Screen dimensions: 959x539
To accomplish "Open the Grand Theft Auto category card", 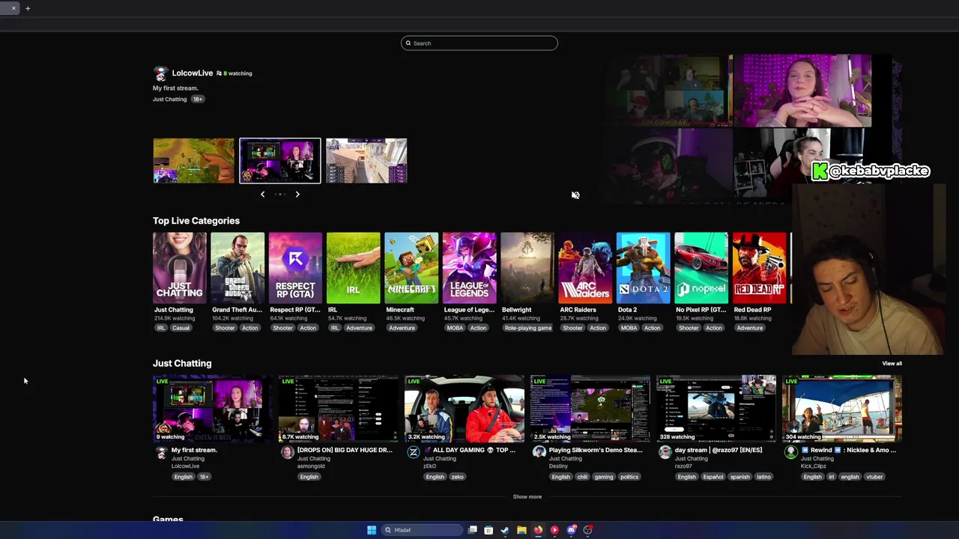I will pyautogui.click(x=238, y=268).
